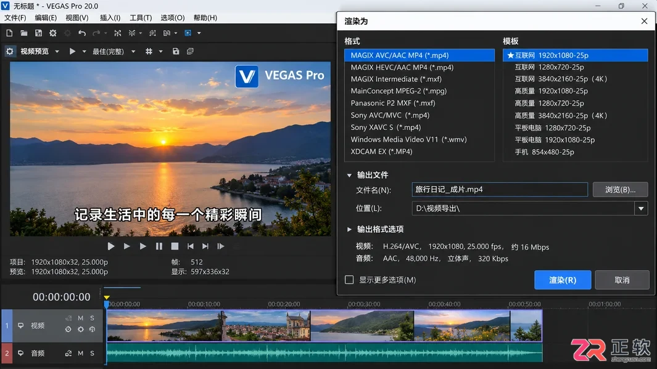This screenshot has height=369, width=657.
Task: Click the automation settings icon on 视频 track
Action: pos(68,330)
